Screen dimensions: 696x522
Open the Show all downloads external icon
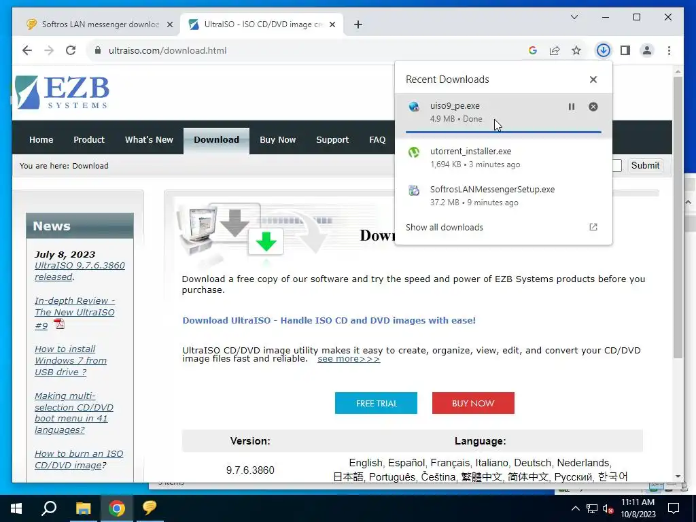[x=593, y=227]
